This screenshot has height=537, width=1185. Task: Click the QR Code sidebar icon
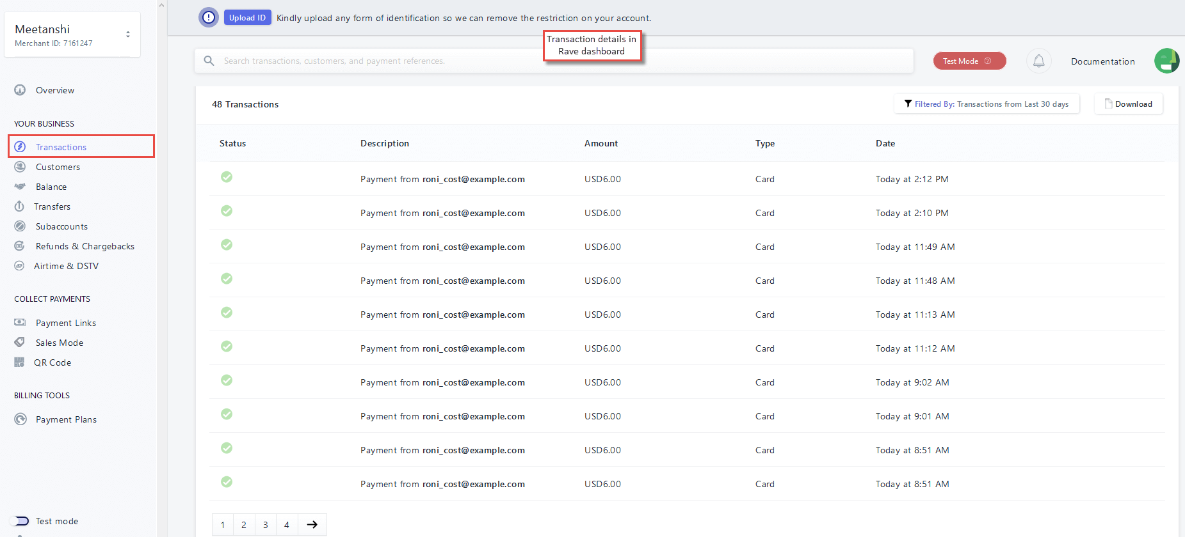19,362
